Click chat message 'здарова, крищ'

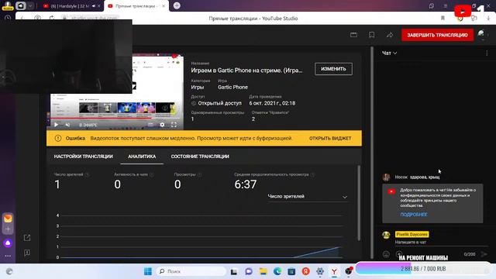[425, 177]
